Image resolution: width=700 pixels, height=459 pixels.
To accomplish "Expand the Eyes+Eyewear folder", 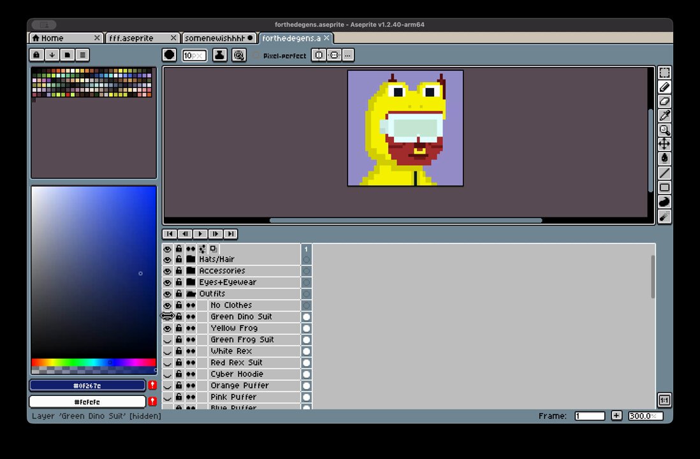I will [x=191, y=282].
